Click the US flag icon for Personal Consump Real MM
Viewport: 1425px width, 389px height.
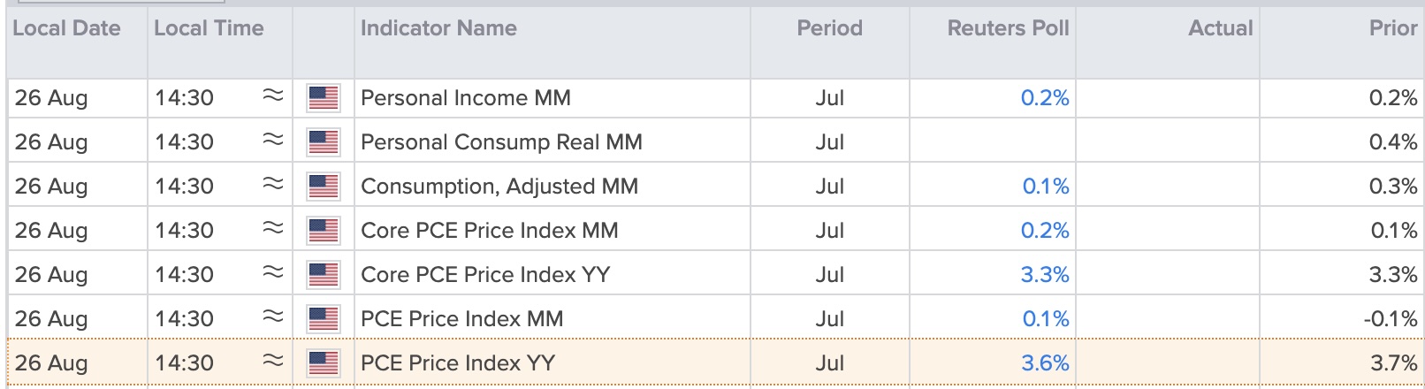[x=323, y=142]
